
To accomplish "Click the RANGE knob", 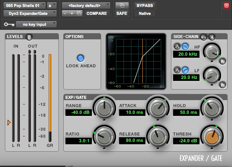I will coord(105,108).
